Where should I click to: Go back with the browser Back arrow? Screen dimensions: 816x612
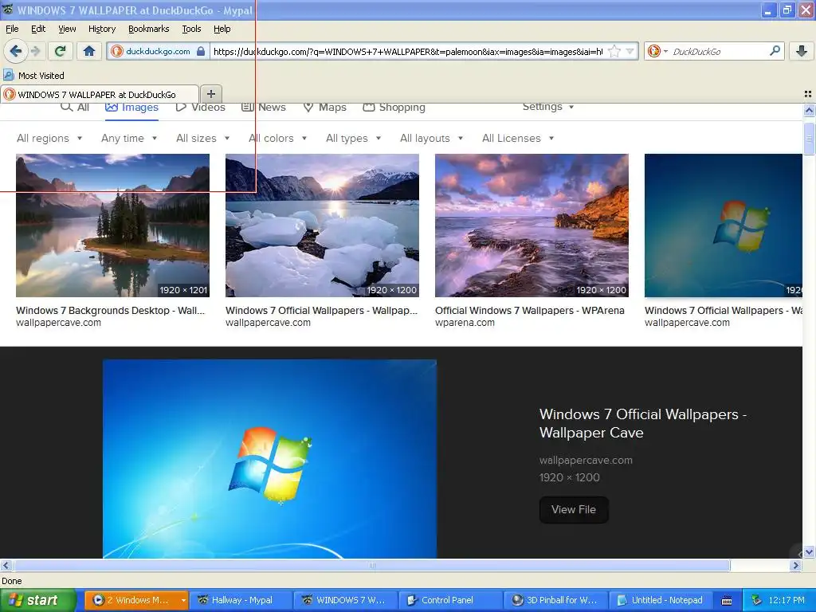point(15,51)
